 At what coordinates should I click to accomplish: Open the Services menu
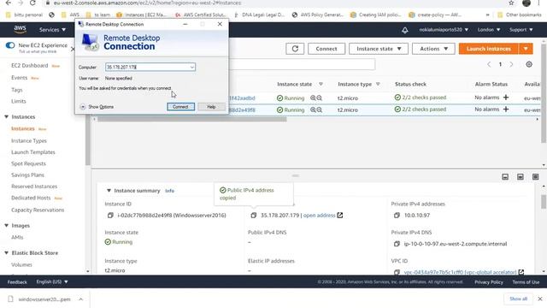52,30
